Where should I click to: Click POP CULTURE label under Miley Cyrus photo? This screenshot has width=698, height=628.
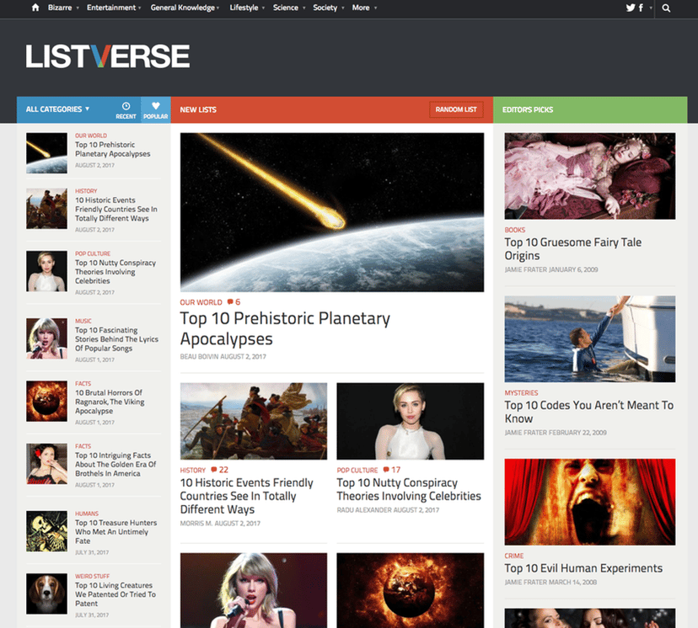357,471
